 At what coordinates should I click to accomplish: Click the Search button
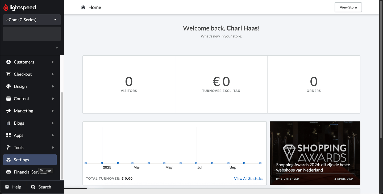(x=45, y=187)
